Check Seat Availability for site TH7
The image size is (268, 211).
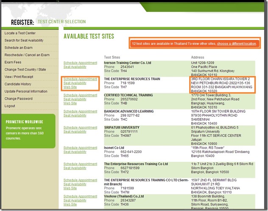coord(75,83)
